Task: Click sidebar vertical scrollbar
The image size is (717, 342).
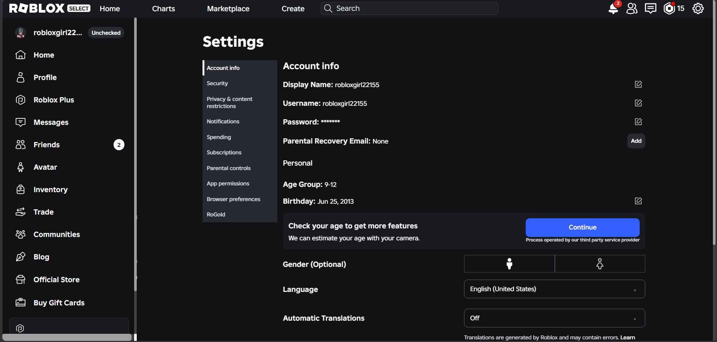Action: [x=135, y=154]
